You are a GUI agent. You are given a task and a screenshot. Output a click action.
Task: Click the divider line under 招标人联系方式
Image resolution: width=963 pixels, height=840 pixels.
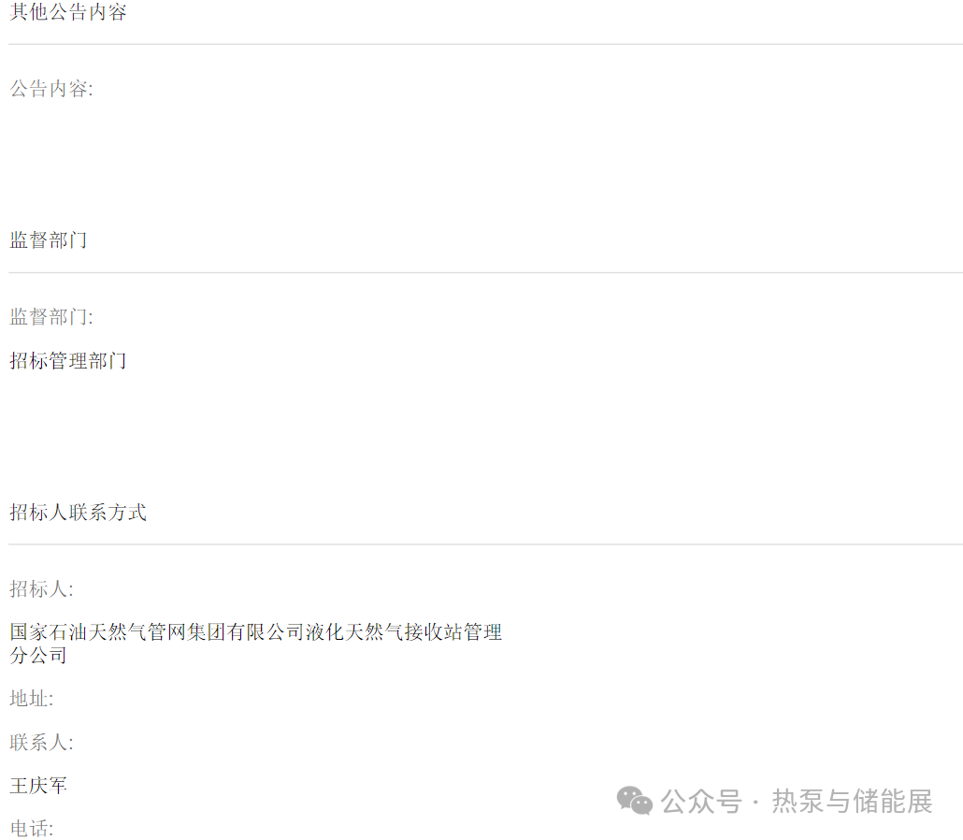[486, 544]
